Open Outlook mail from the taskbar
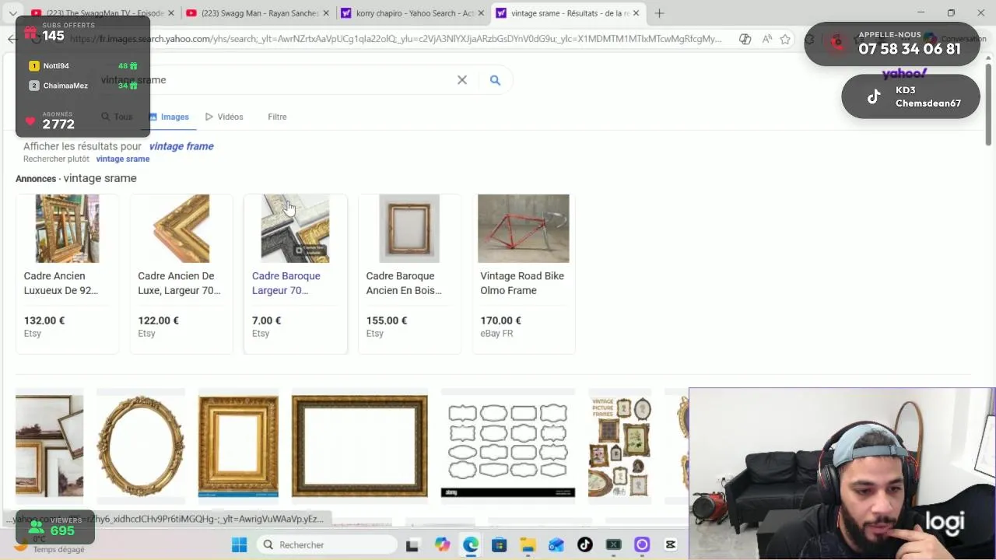996x560 pixels. (x=556, y=544)
